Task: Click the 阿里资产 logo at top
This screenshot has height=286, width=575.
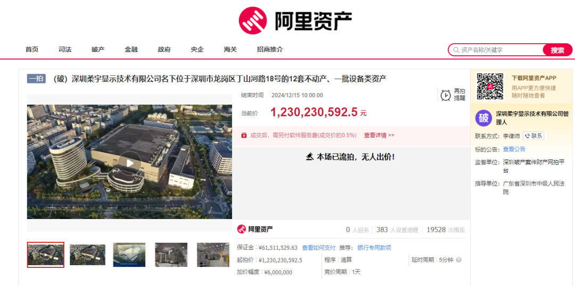Action: coord(295,21)
